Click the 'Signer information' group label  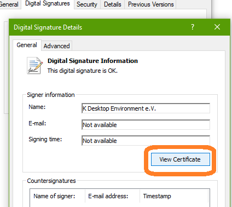coord(51,95)
